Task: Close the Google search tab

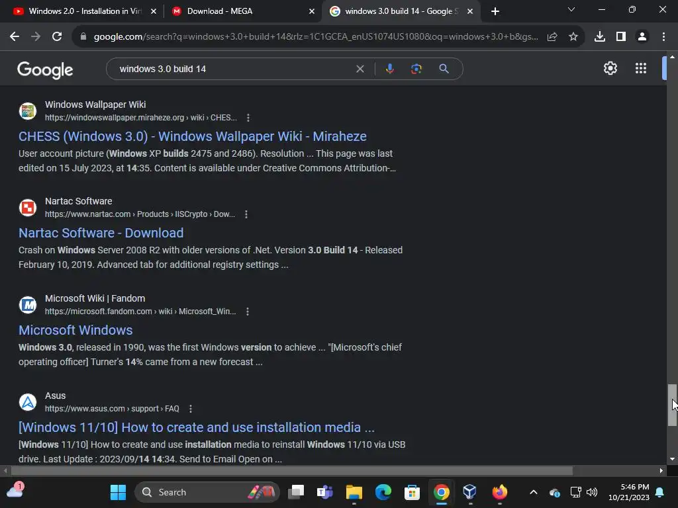Action: coord(470,12)
